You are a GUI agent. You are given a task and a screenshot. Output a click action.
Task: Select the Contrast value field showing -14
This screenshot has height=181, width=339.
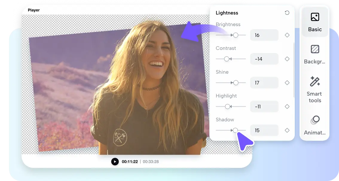[x=264, y=59]
